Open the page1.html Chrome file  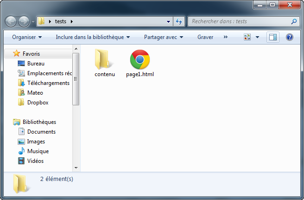[139, 64]
